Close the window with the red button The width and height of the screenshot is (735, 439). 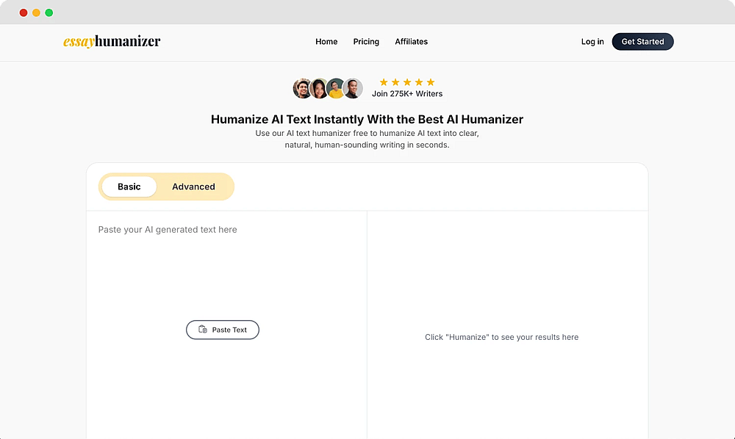tap(24, 12)
